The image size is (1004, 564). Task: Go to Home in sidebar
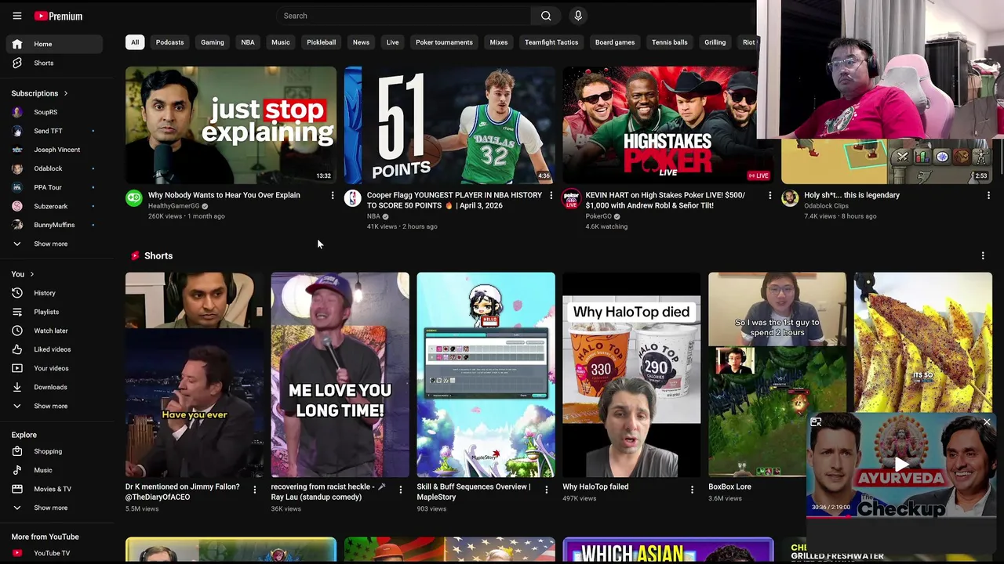[x=55, y=44]
